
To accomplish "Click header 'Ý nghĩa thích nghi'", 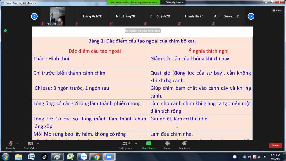I will pos(208,51).
